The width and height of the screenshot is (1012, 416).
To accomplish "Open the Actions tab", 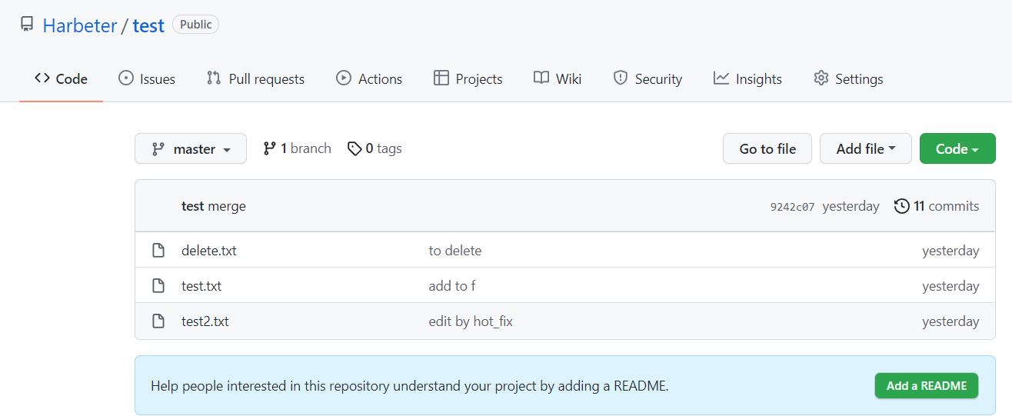I will (x=369, y=78).
